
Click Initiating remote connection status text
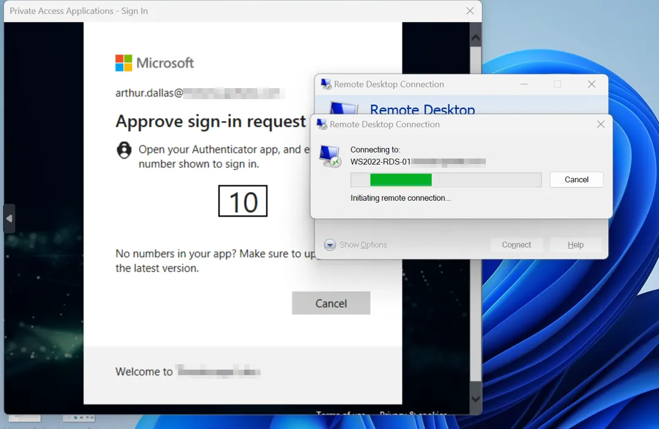tap(401, 198)
